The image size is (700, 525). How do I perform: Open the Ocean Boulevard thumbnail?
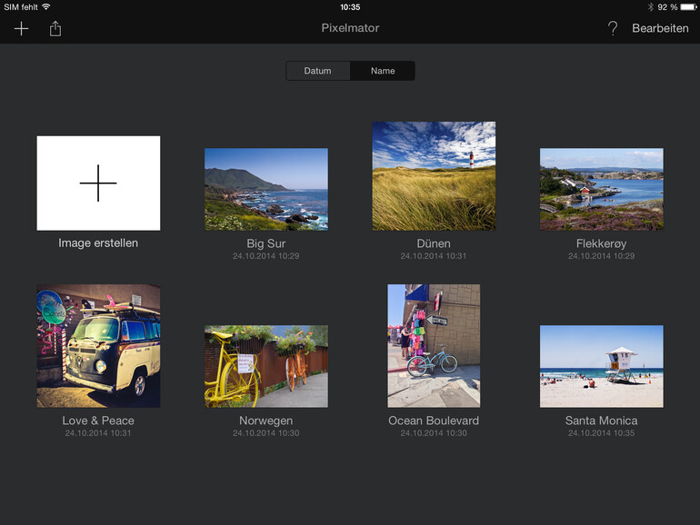coord(434,346)
